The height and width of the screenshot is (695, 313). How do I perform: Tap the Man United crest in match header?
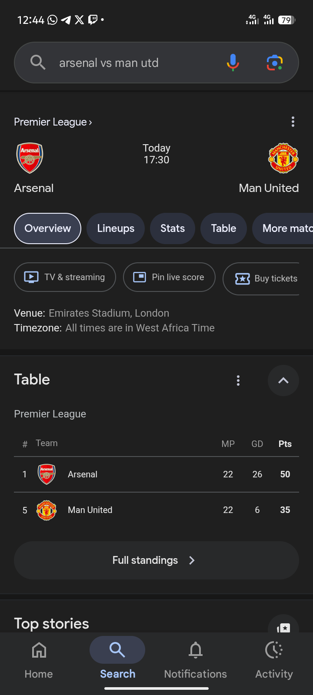283,158
